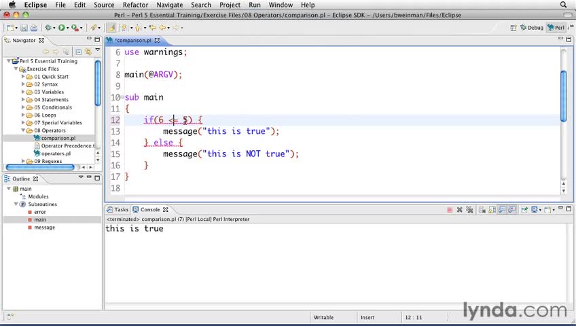Open the Run menu
This screenshot has width=576, height=326.
point(255,5)
